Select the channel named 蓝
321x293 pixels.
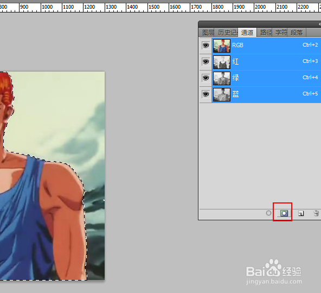point(235,94)
